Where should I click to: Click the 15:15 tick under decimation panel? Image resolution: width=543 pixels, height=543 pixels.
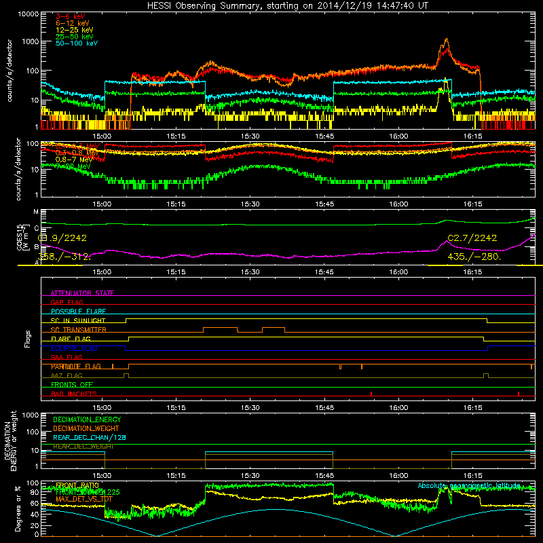tap(176, 476)
